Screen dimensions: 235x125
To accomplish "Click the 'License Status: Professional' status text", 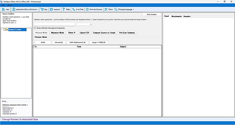I will pos(64,20).
